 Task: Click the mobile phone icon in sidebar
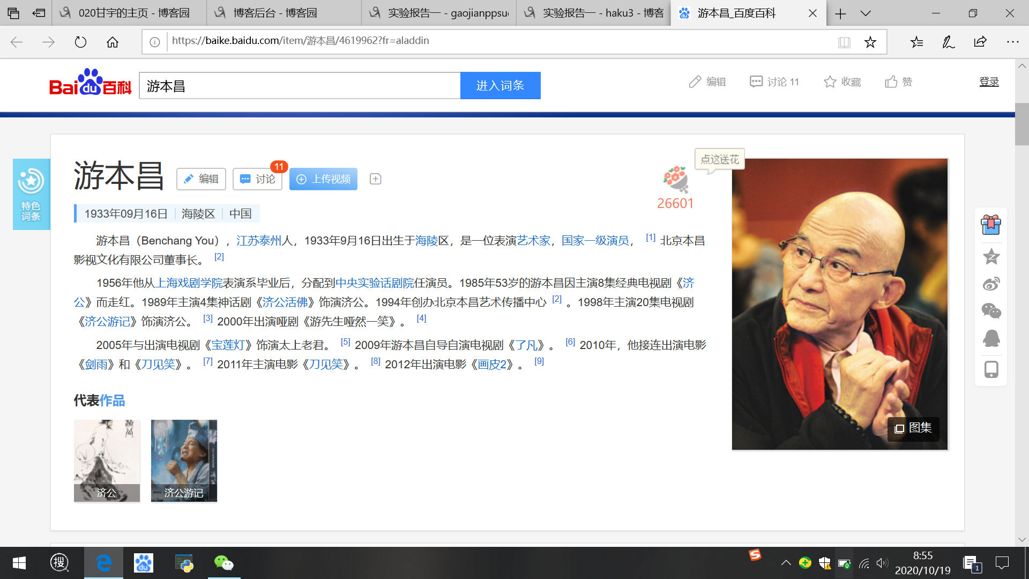(991, 369)
